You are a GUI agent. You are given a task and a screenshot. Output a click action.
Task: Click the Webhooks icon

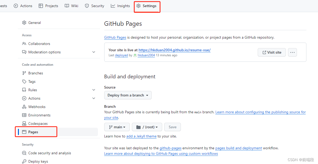[x=24, y=107]
